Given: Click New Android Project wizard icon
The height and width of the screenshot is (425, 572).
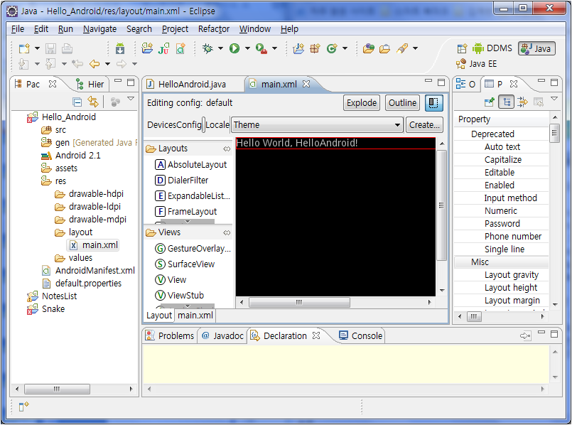Looking at the screenshot, I should (147, 48).
